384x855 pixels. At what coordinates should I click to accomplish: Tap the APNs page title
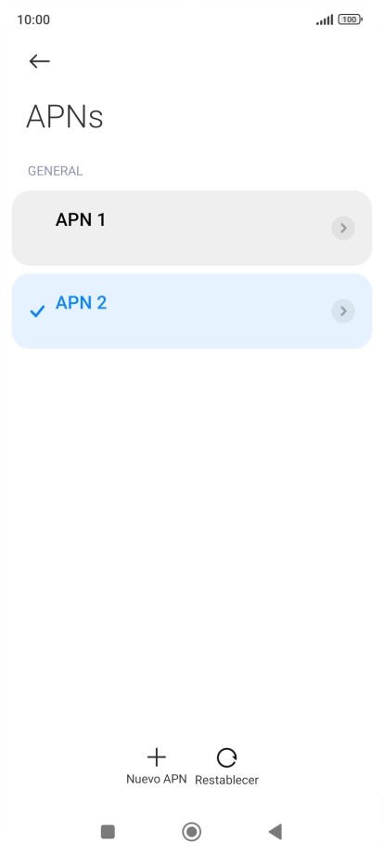(64, 117)
